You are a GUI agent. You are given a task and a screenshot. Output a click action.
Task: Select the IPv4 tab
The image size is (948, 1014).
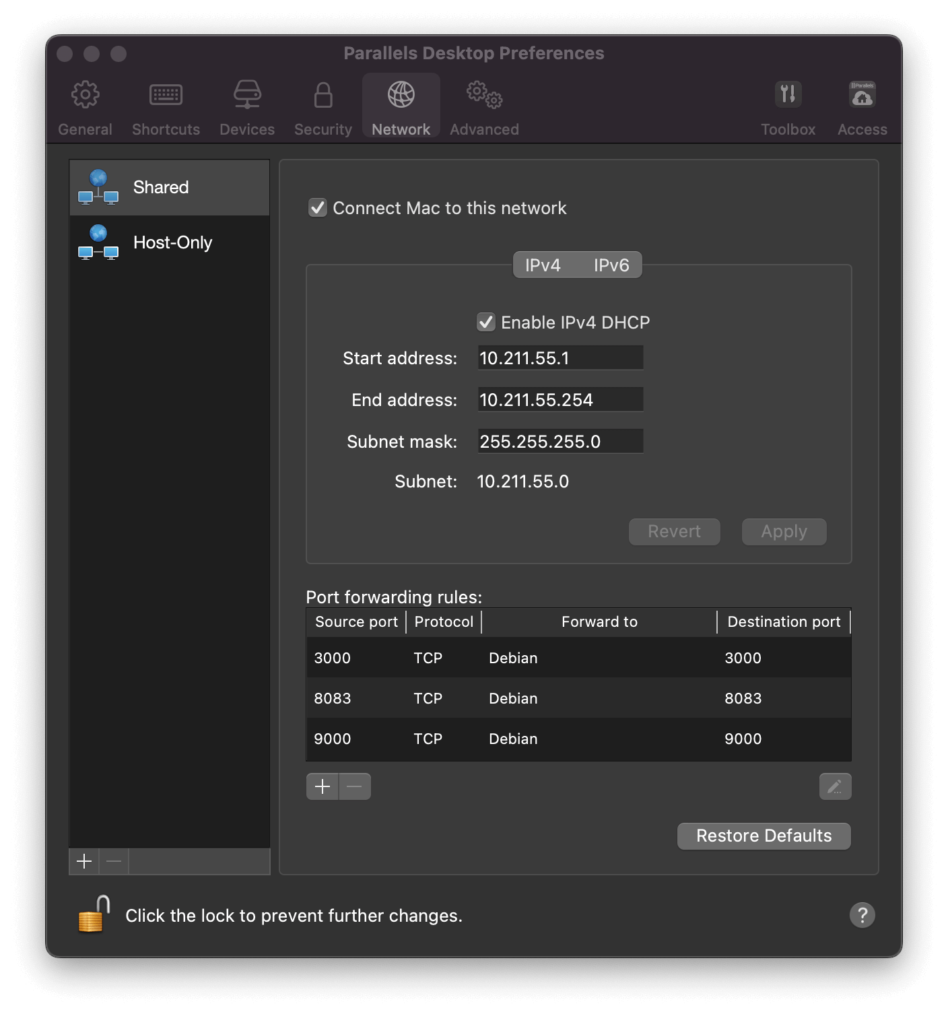pyautogui.click(x=543, y=265)
